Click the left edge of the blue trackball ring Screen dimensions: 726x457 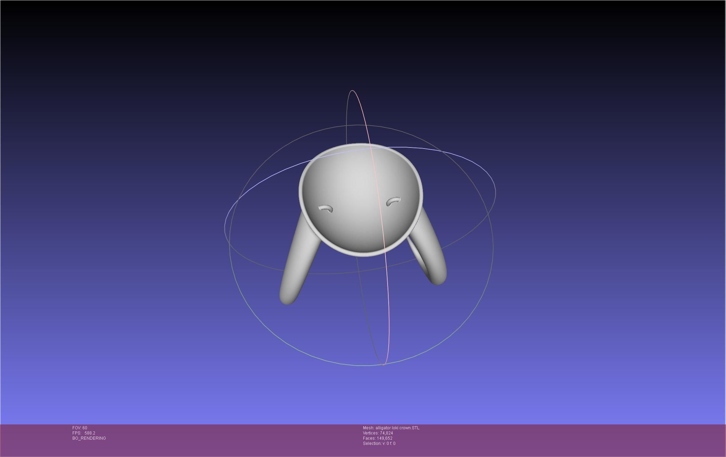225,227
